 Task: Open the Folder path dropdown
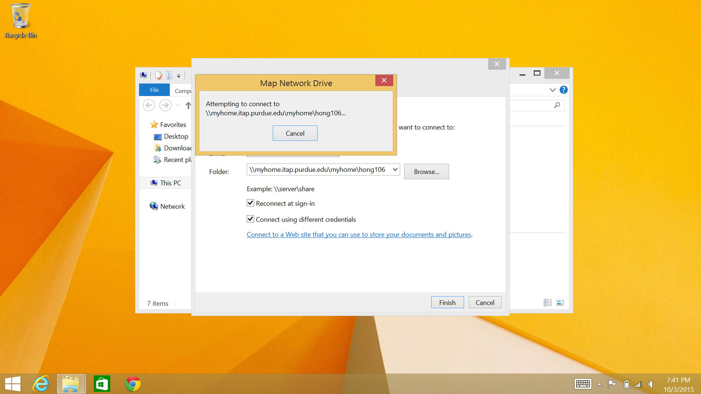[395, 169]
